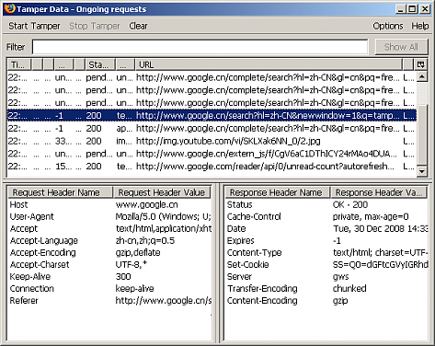The width and height of the screenshot is (435, 346).
Task: Select the Server response header row
Action: click(326, 276)
